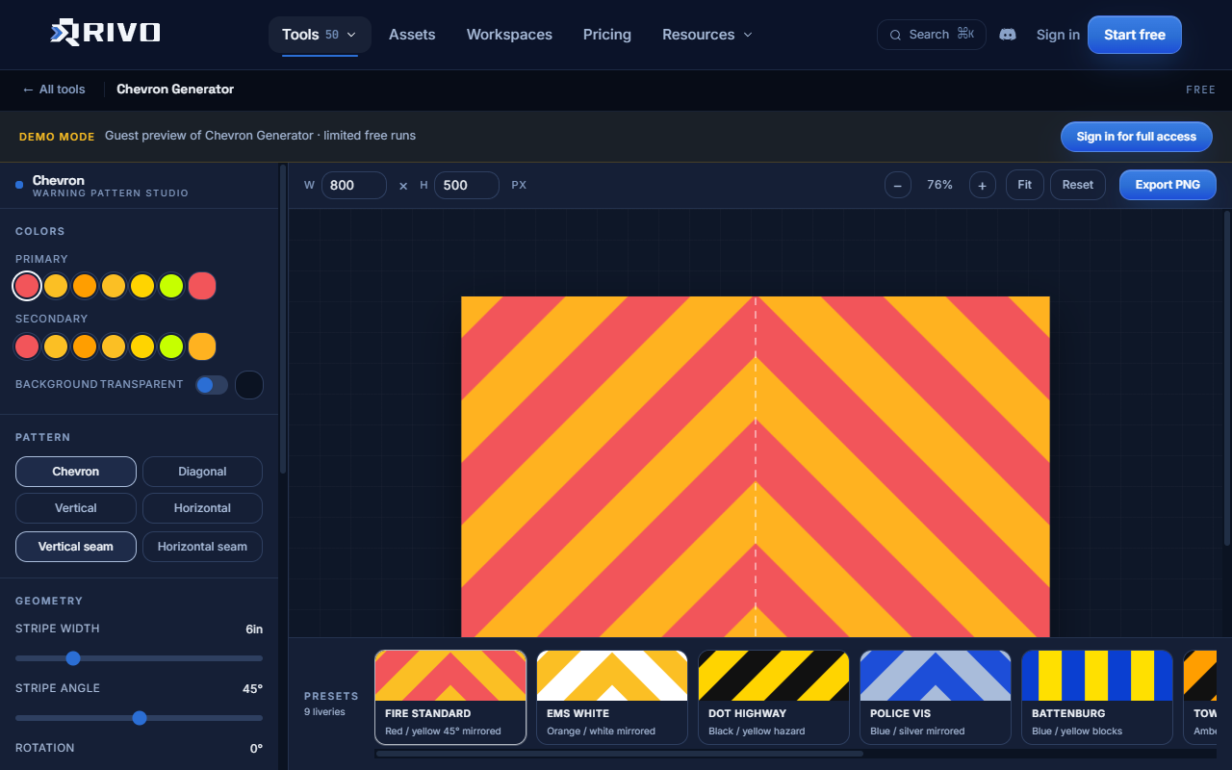
Task: Open the custom square Secondary color swatch
Action: (202, 346)
